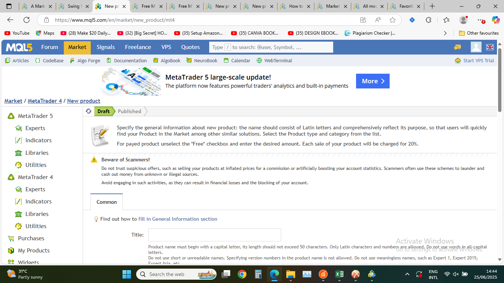The width and height of the screenshot is (504, 283).
Task: Click the Documentation icon
Action: [x=109, y=60]
